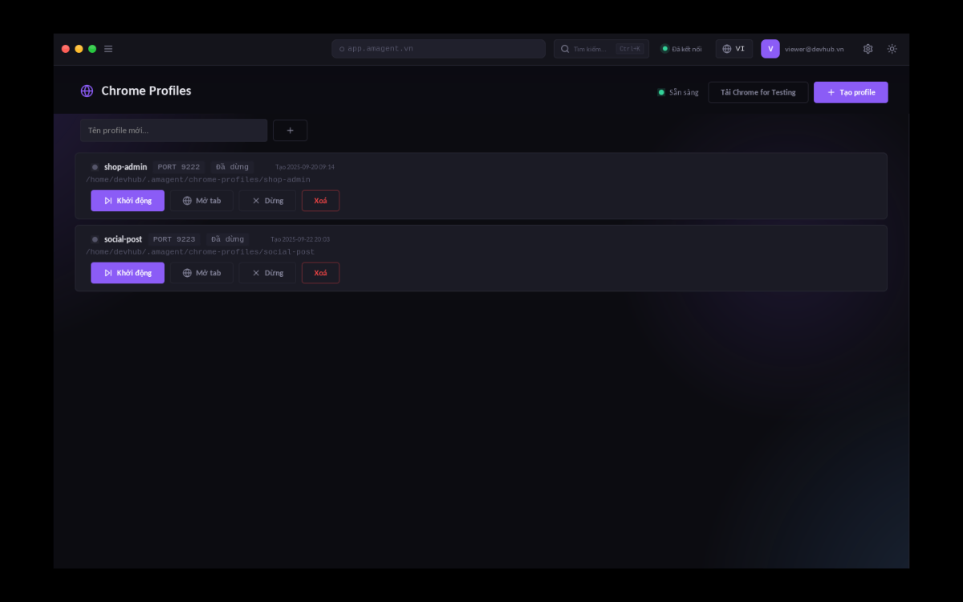Click the Tải Chrome for Testing button
Viewport: 963px width, 602px height.
(x=758, y=92)
